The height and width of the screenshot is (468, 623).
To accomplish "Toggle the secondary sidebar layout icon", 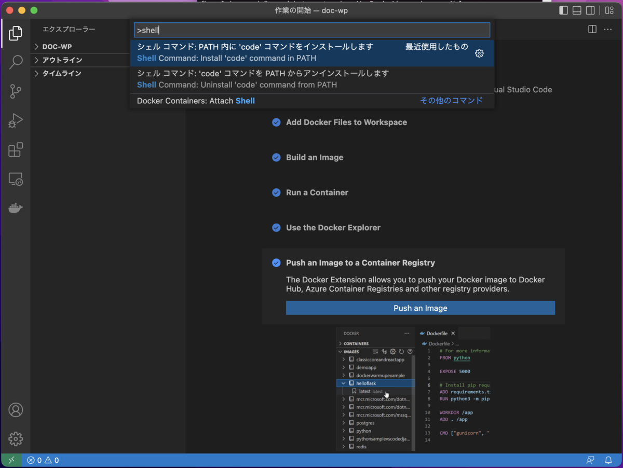I will pos(590,10).
